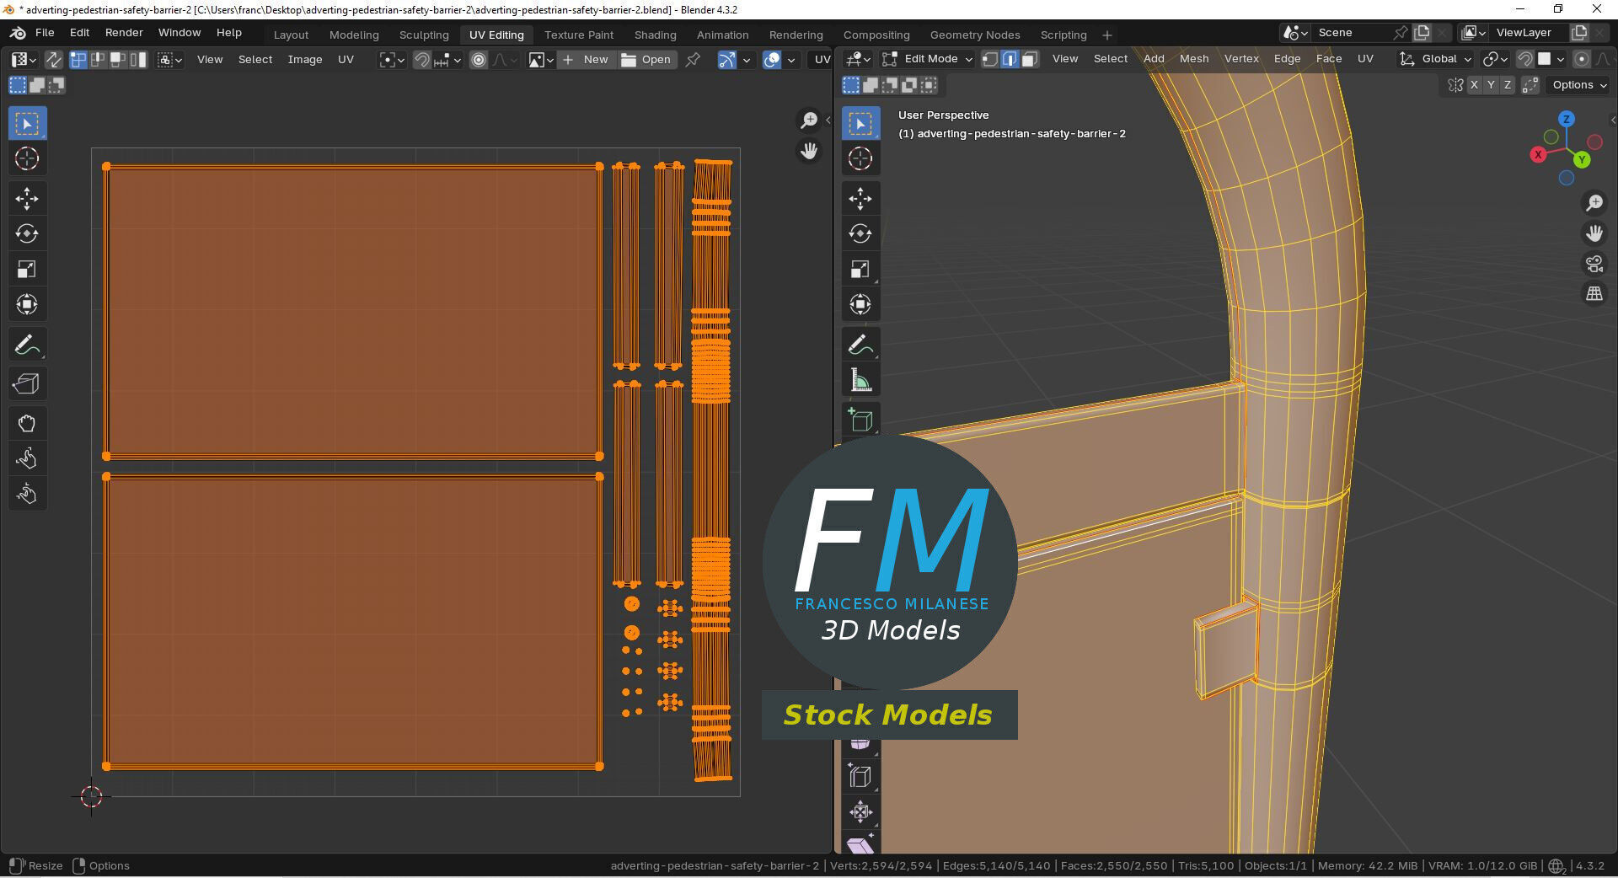Switch to the Geometry Nodes workspace tab

pos(975,35)
